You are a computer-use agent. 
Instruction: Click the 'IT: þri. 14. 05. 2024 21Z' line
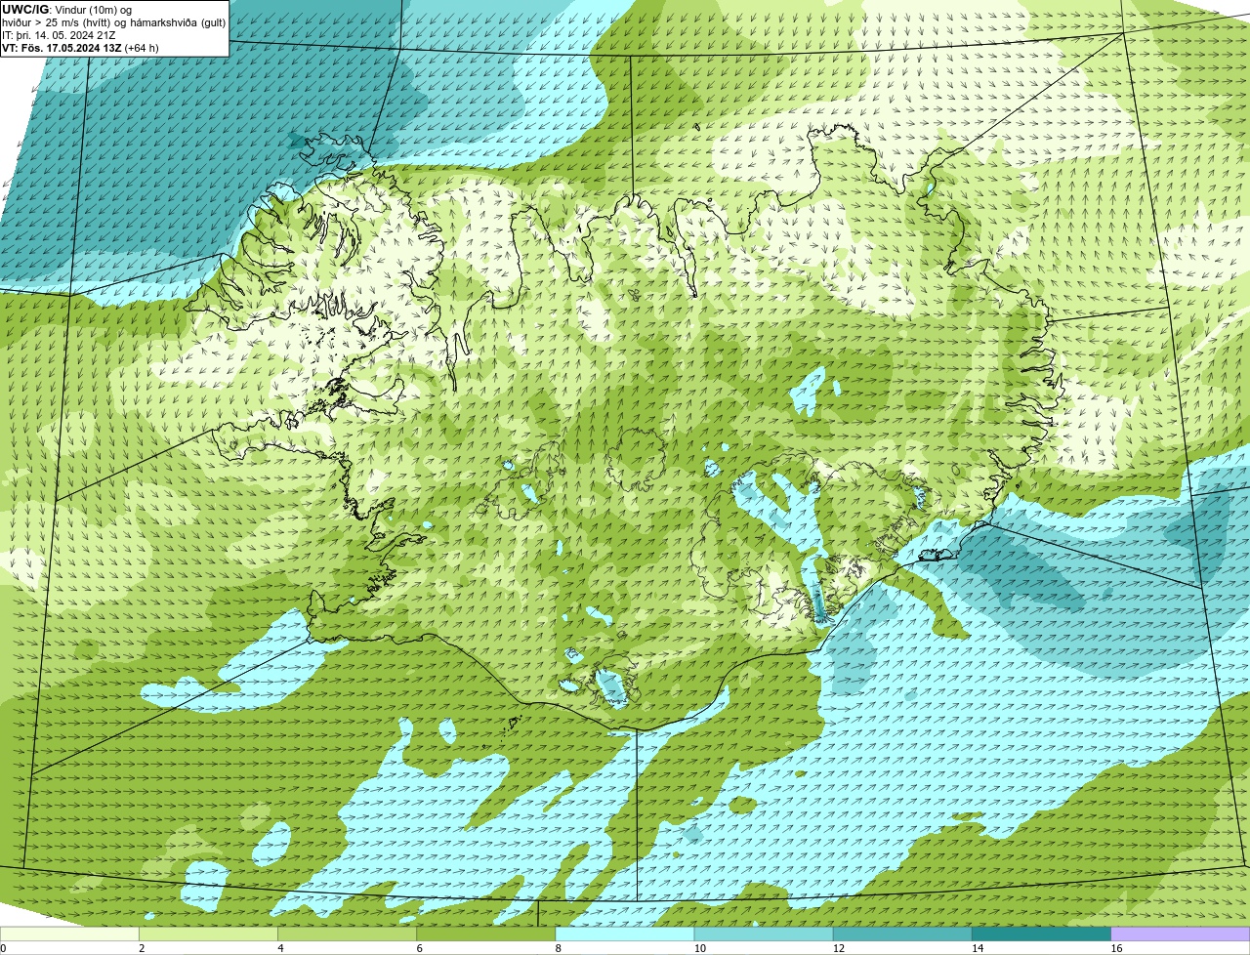(x=59, y=35)
